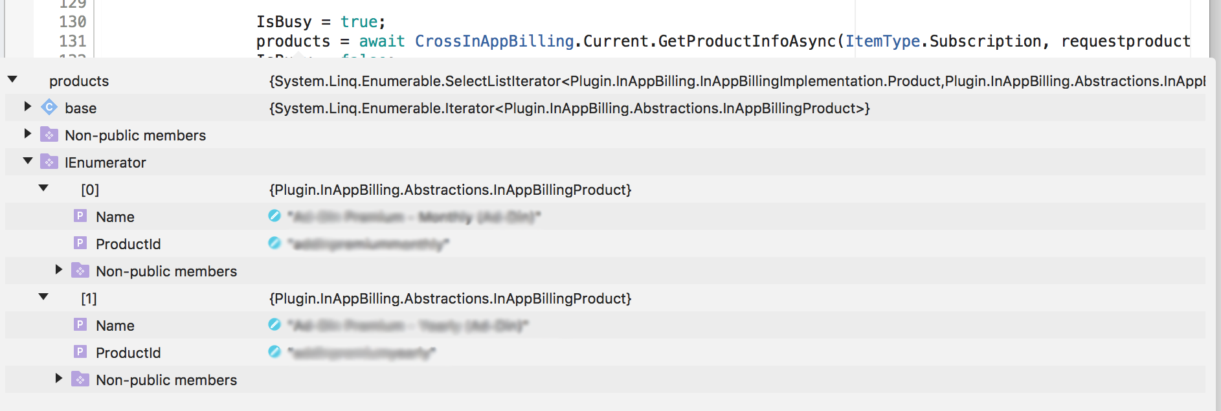Click the Non-public members folder icon under products
Image resolution: width=1221 pixels, height=411 pixels.
click(49, 135)
